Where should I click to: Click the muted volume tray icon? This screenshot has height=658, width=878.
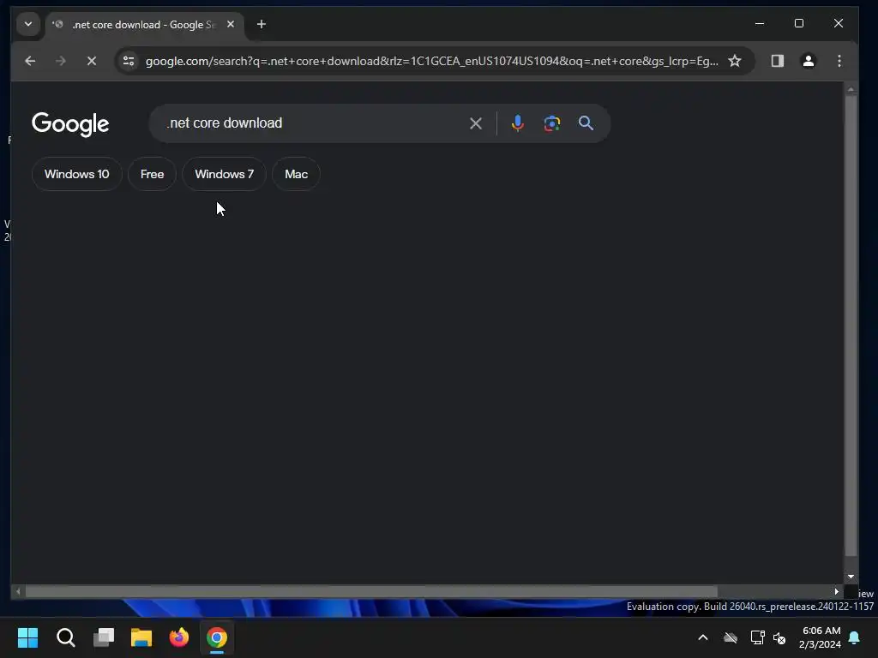(779, 637)
